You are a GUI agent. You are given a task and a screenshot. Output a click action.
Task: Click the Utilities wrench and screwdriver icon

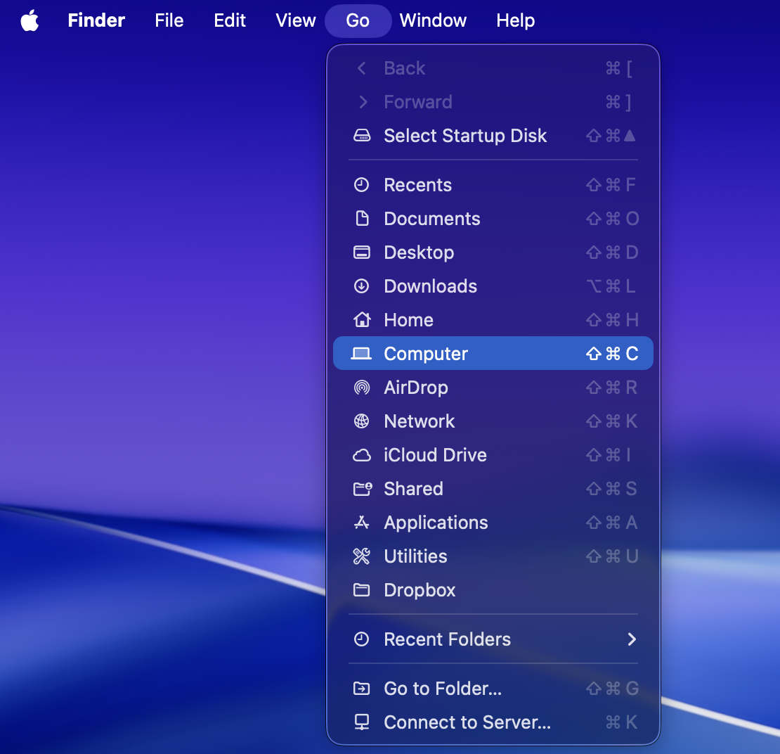(x=362, y=556)
